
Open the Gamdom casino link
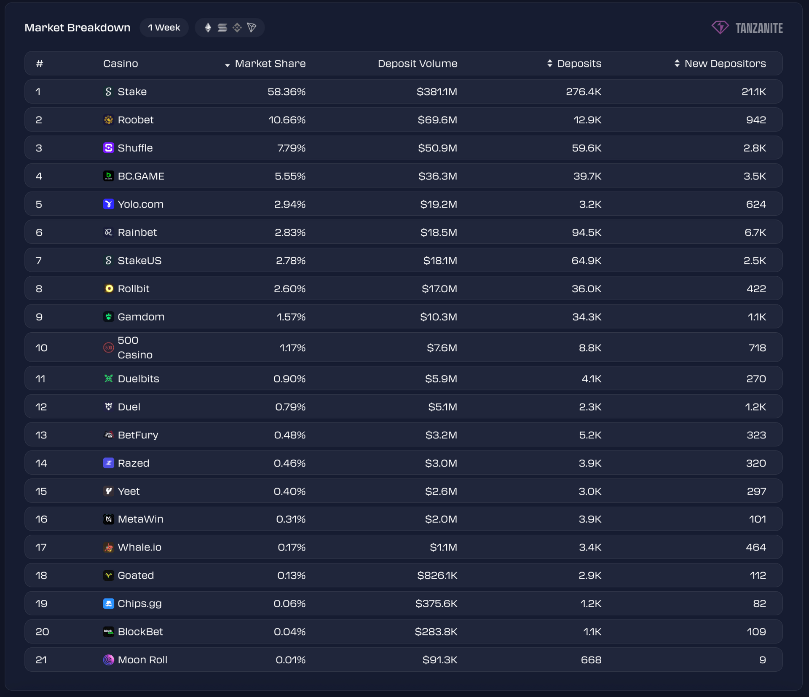[x=141, y=317]
